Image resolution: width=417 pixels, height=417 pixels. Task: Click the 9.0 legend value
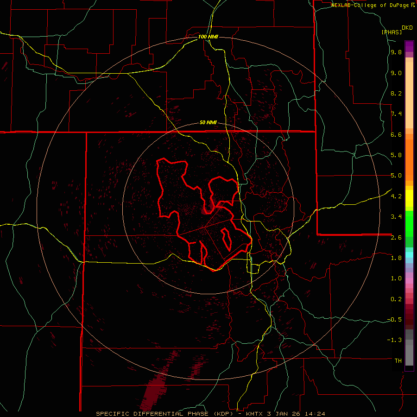coord(396,73)
